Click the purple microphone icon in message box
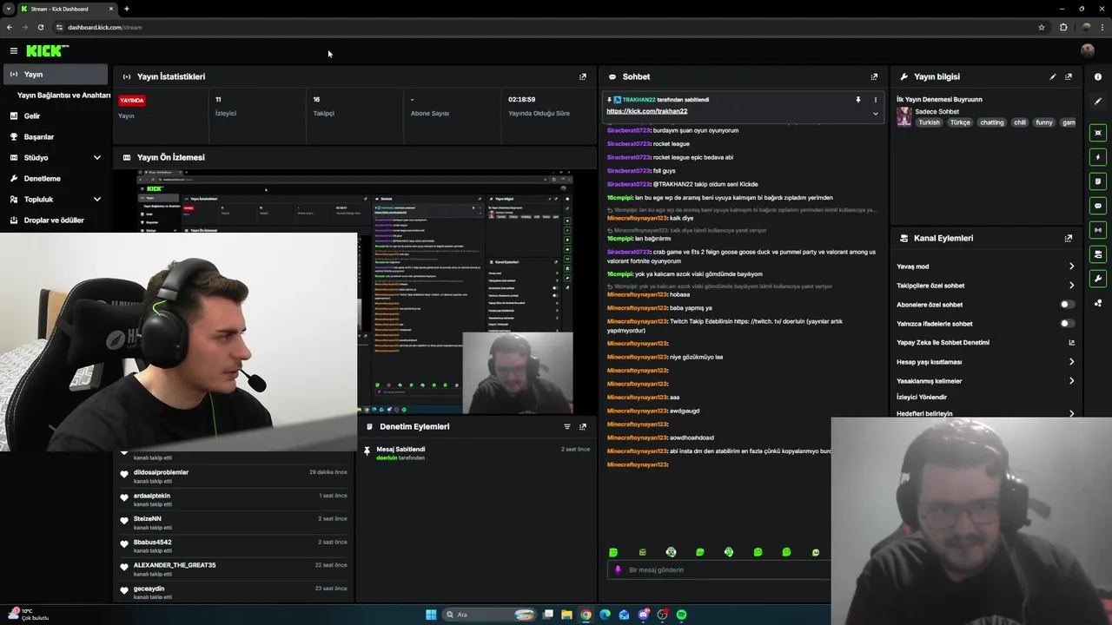This screenshot has height=625, width=1112. 618,570
